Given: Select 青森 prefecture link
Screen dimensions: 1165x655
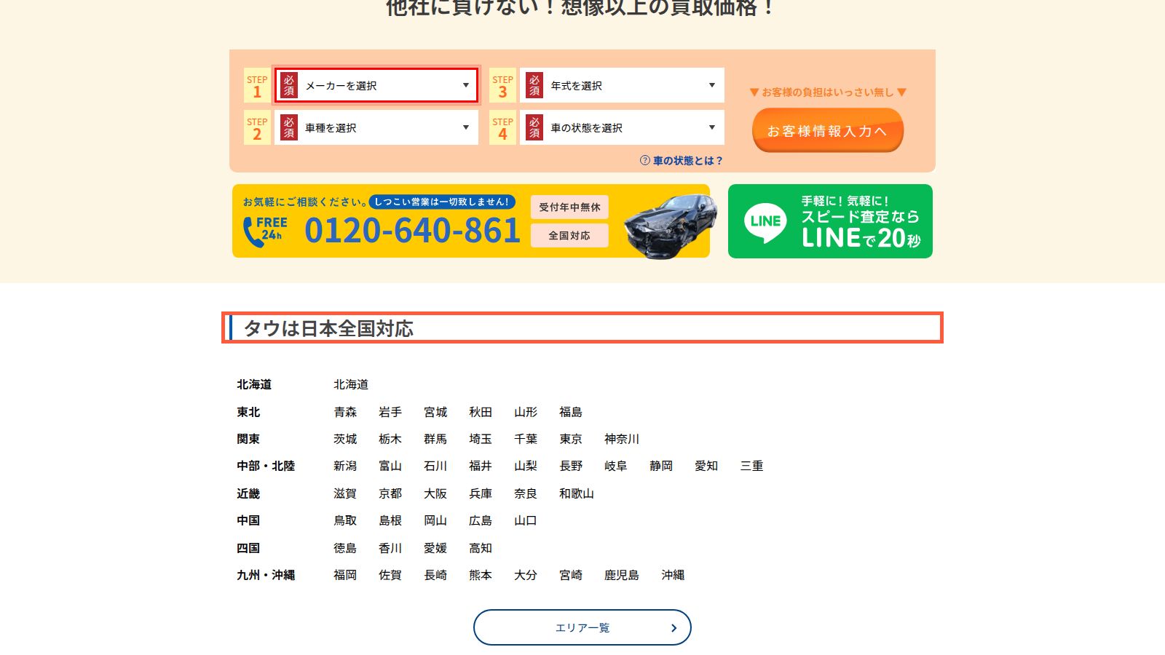Looking at the screenshot, I should (345, 412).
